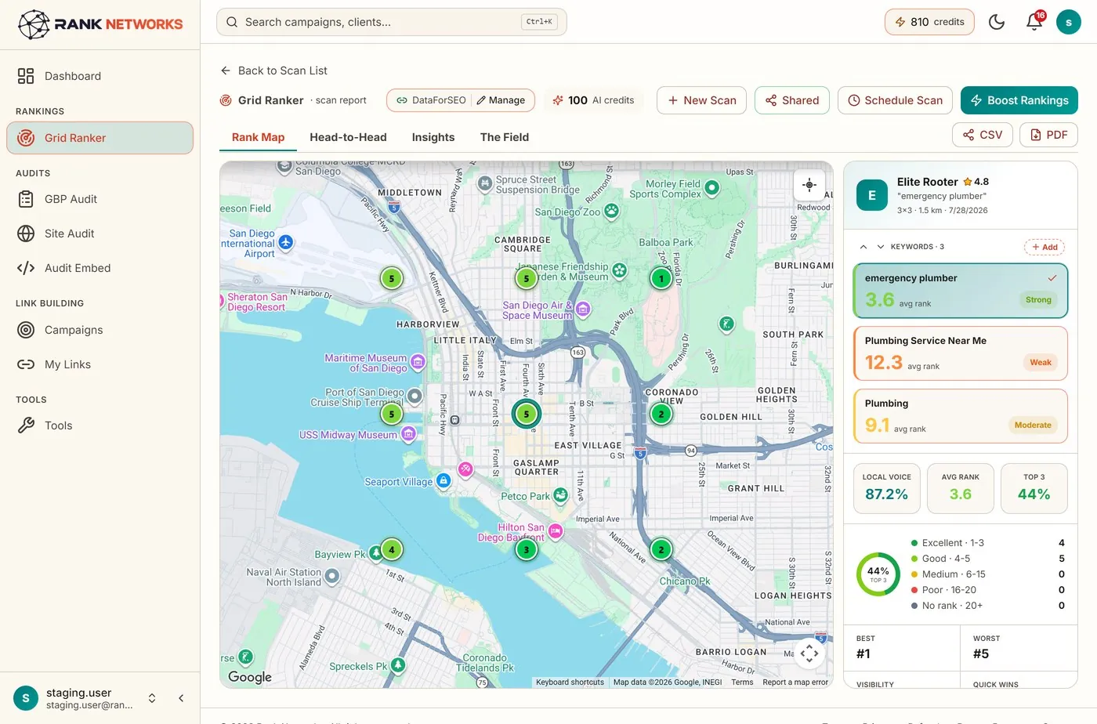Screen dimensions: 1097x724
Task: Click Report a map error link
Action: tap(795, 682)
